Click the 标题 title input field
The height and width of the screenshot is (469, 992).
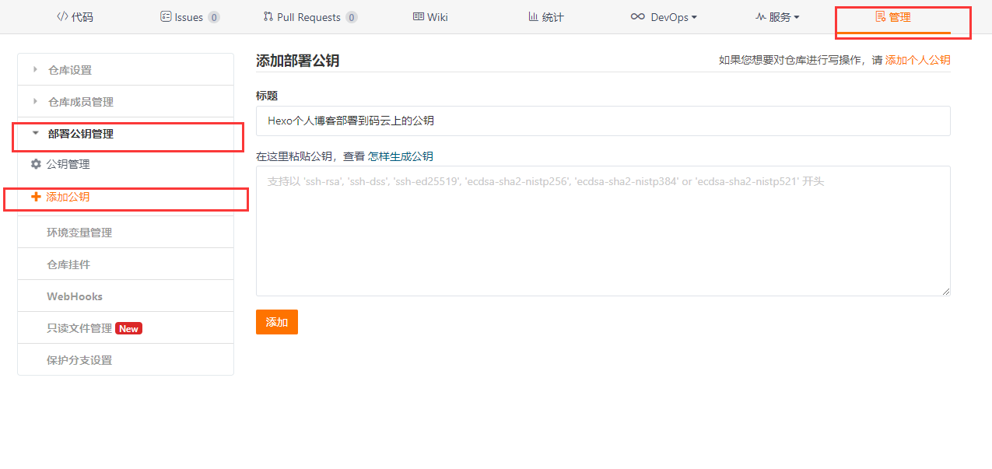tap(603, 121)
